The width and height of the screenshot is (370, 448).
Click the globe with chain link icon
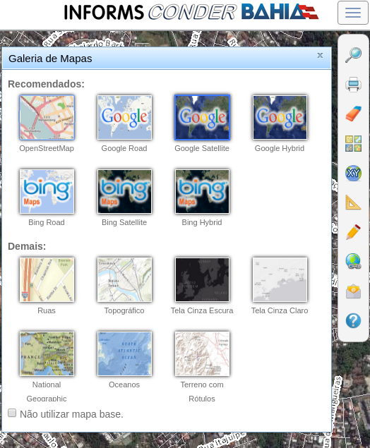point(353,262)
